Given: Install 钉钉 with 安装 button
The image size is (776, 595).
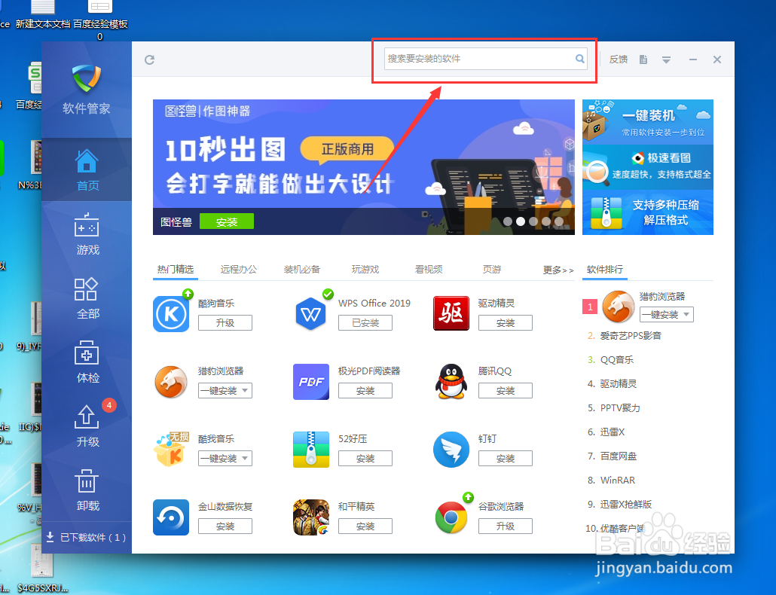Looking at the screenshot, I should [506, 458].
